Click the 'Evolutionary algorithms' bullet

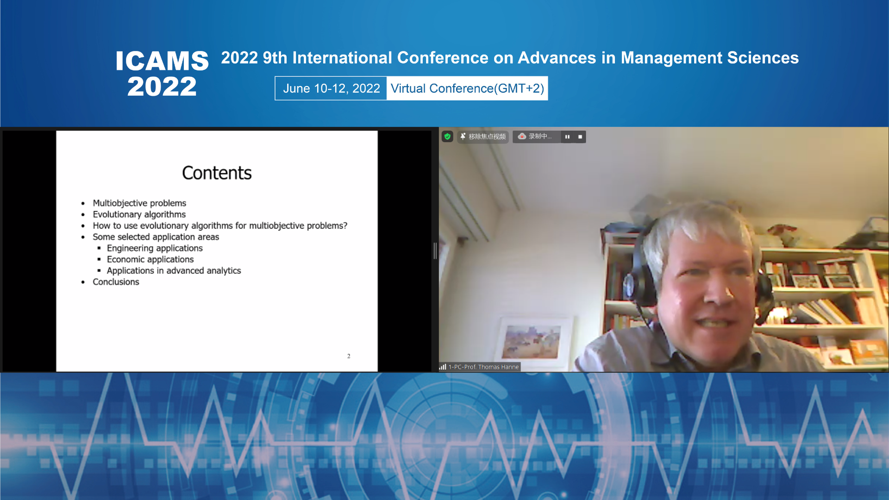tap(139, 214)
